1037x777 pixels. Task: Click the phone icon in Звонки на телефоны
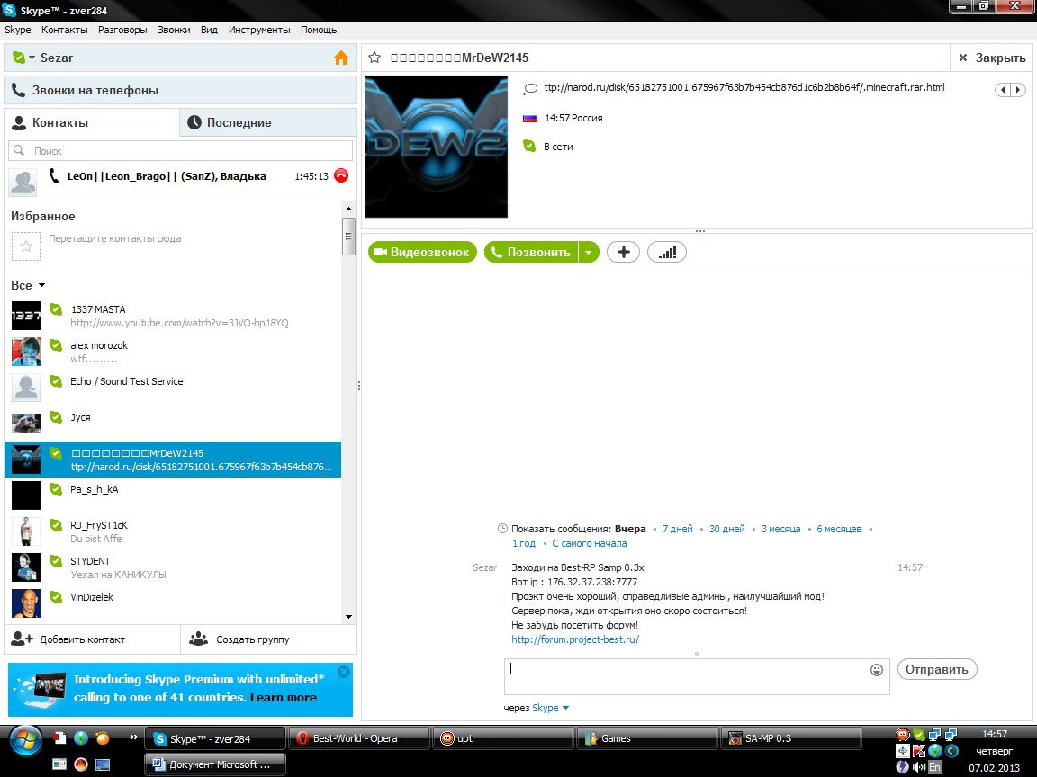[19, 90]
